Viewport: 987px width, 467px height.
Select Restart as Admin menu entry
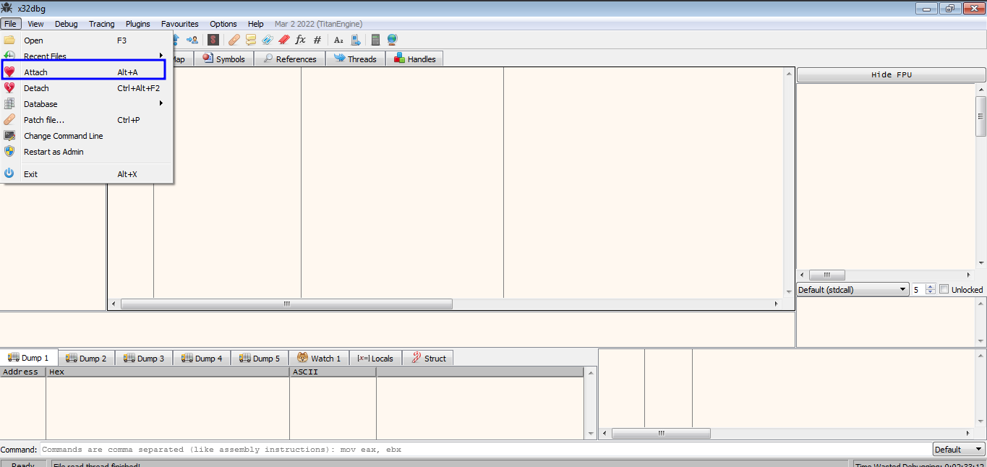54,152
